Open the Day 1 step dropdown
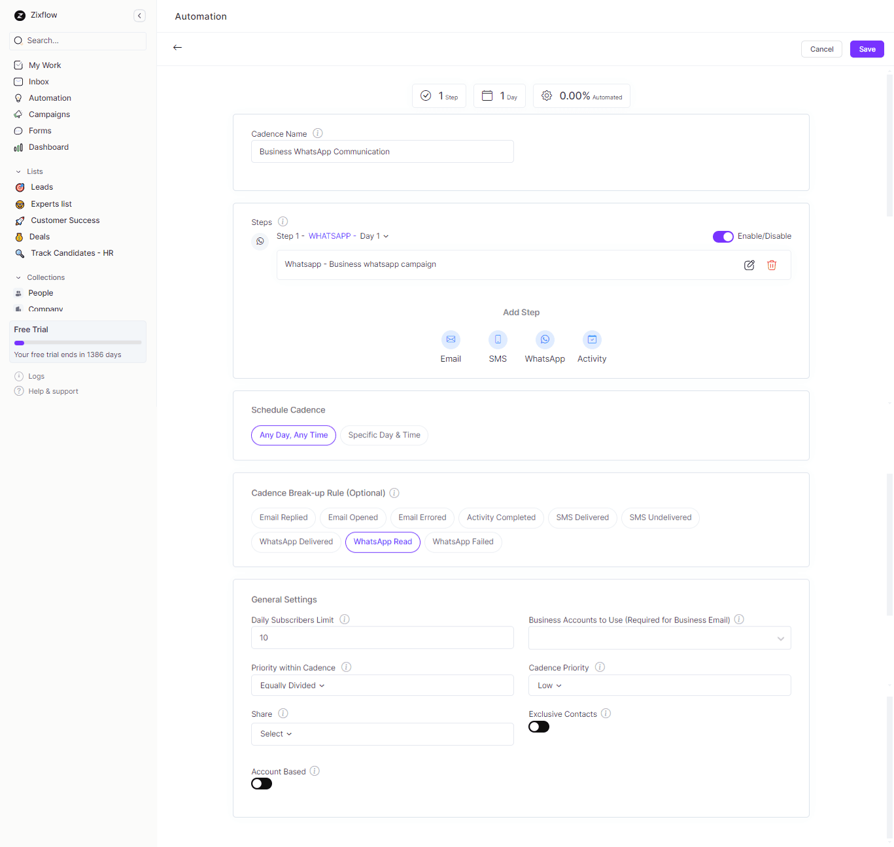 (x=374, y=236)
